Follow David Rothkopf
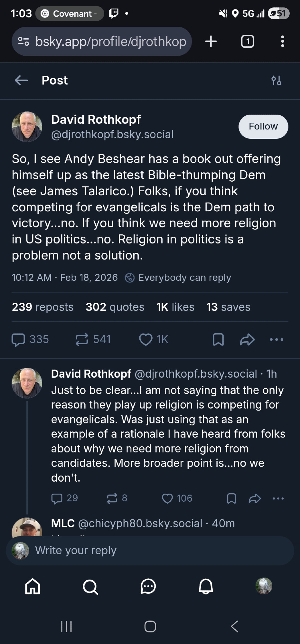Screen dimensions: 300x644 point(263,127)
